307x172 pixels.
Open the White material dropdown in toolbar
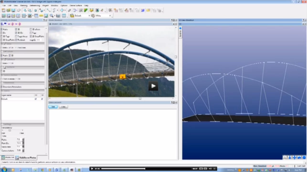point(110,15)
